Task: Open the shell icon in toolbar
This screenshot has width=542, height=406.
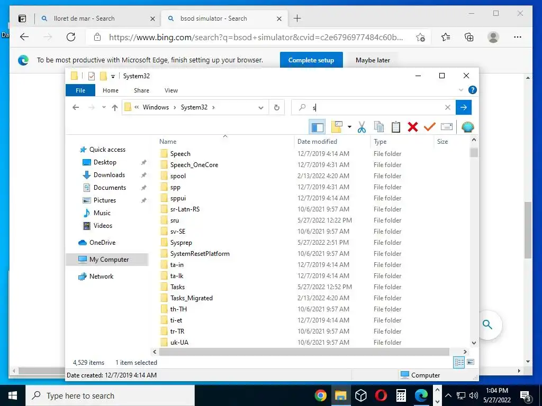Action: coord(468,127)
